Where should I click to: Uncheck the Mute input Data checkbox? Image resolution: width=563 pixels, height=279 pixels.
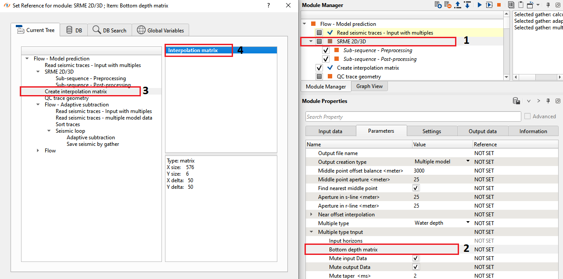coord(416,258)
